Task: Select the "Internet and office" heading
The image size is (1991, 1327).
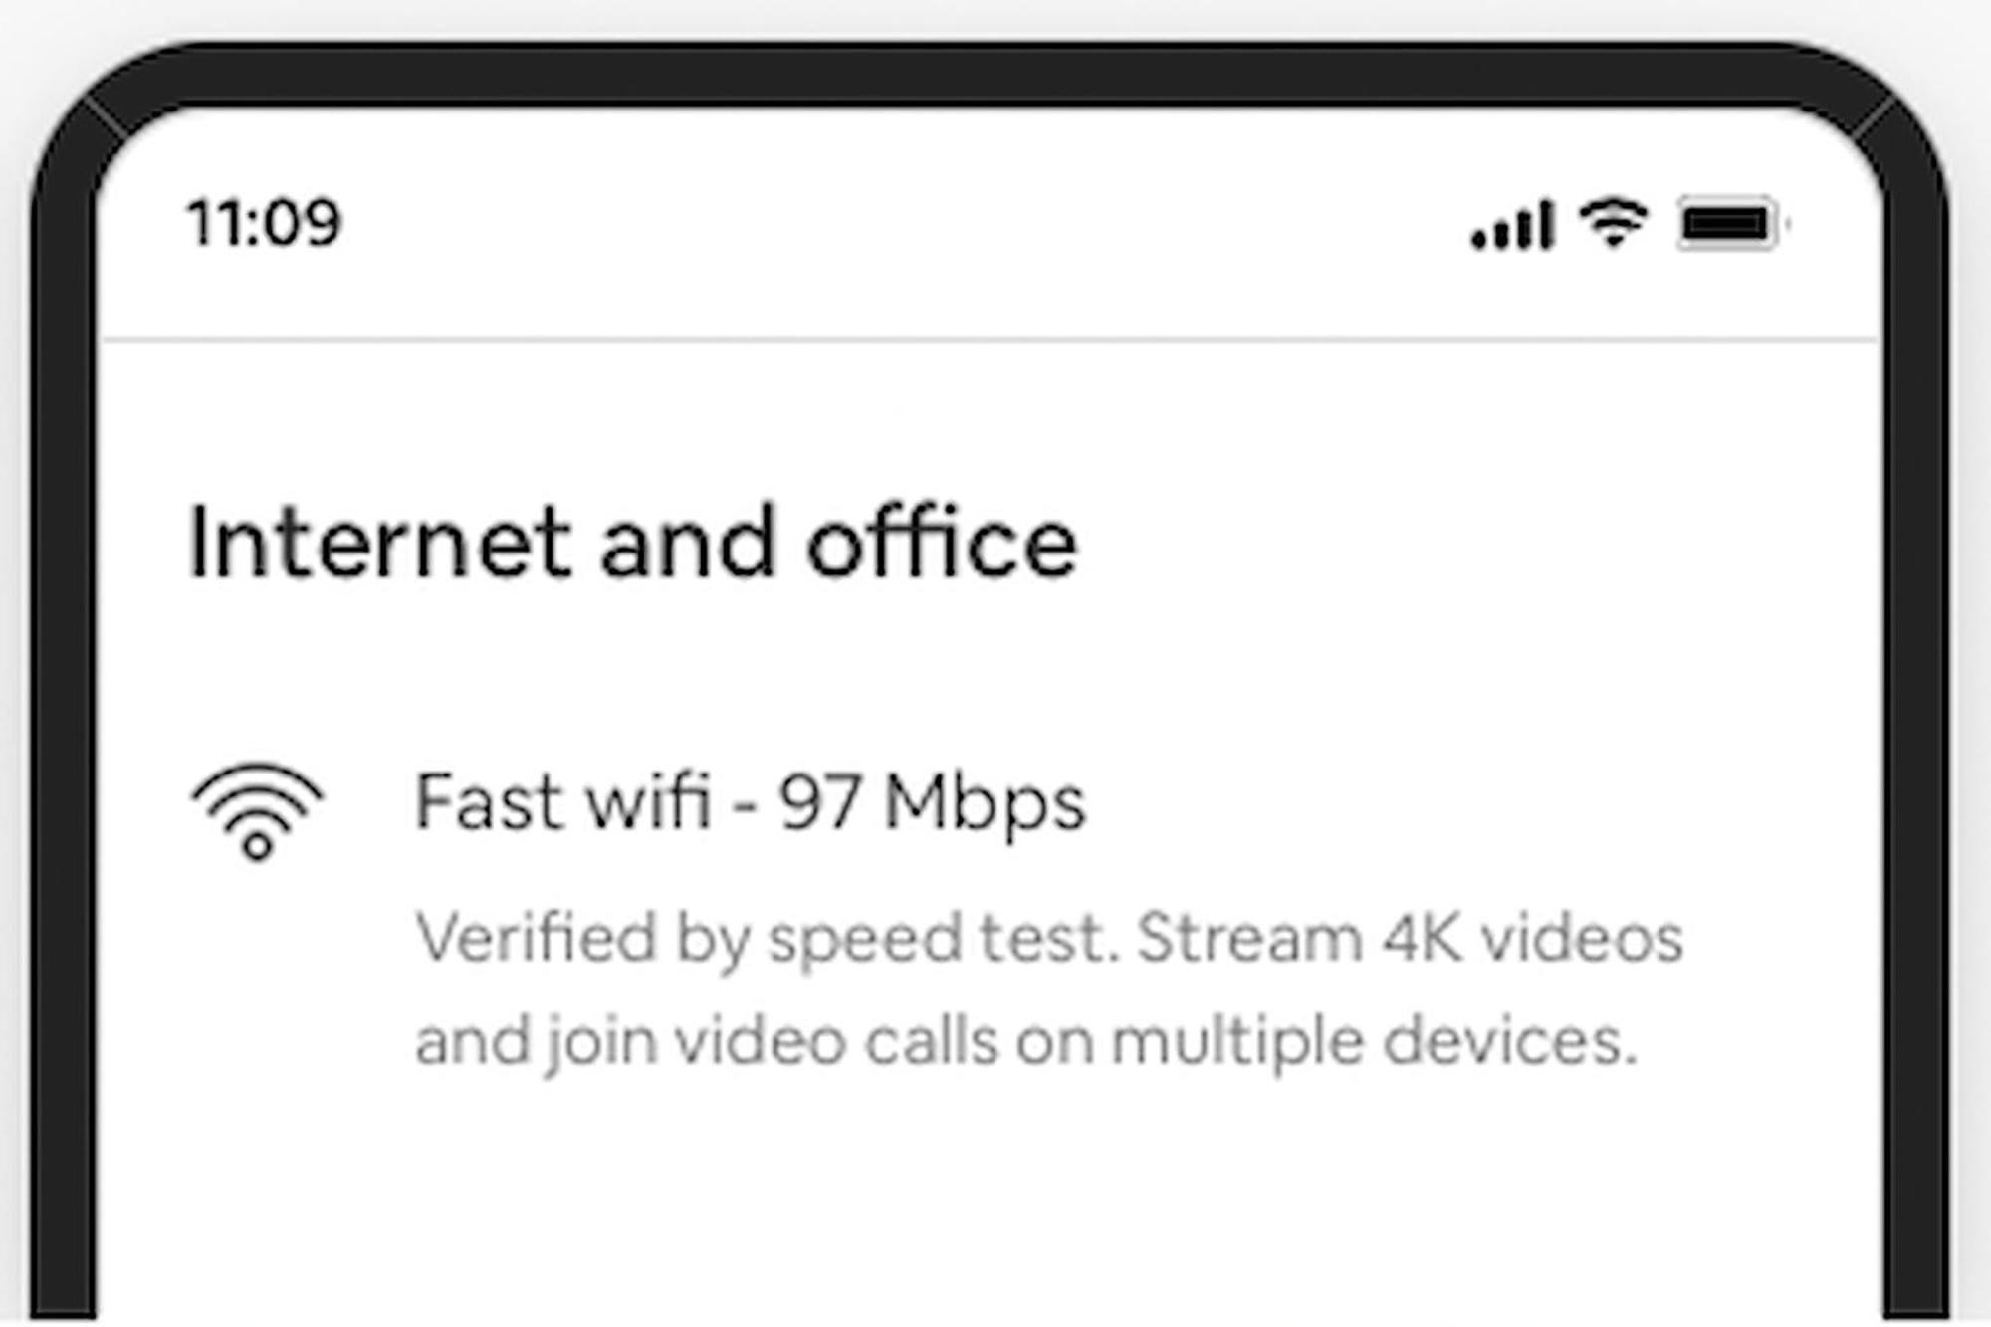Action: 632,543
